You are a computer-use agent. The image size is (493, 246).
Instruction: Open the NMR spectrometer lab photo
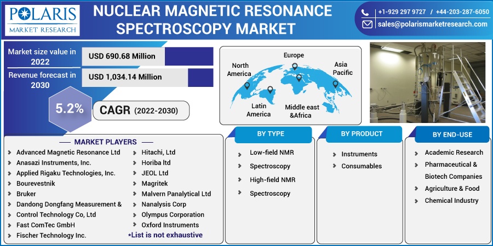[x=427, y=82]
